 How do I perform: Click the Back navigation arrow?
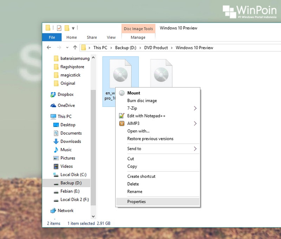49,47
